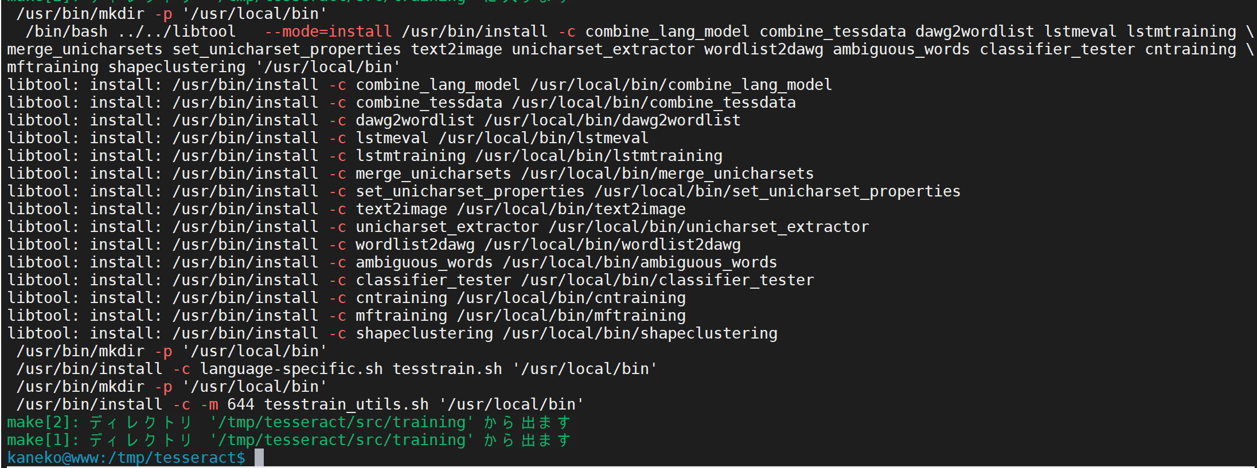This screenshot has height=468, width=1257.
Task: Click the '/usr/local/bin/combine_tessdata' destination path
Action: (x=654, y=103)
